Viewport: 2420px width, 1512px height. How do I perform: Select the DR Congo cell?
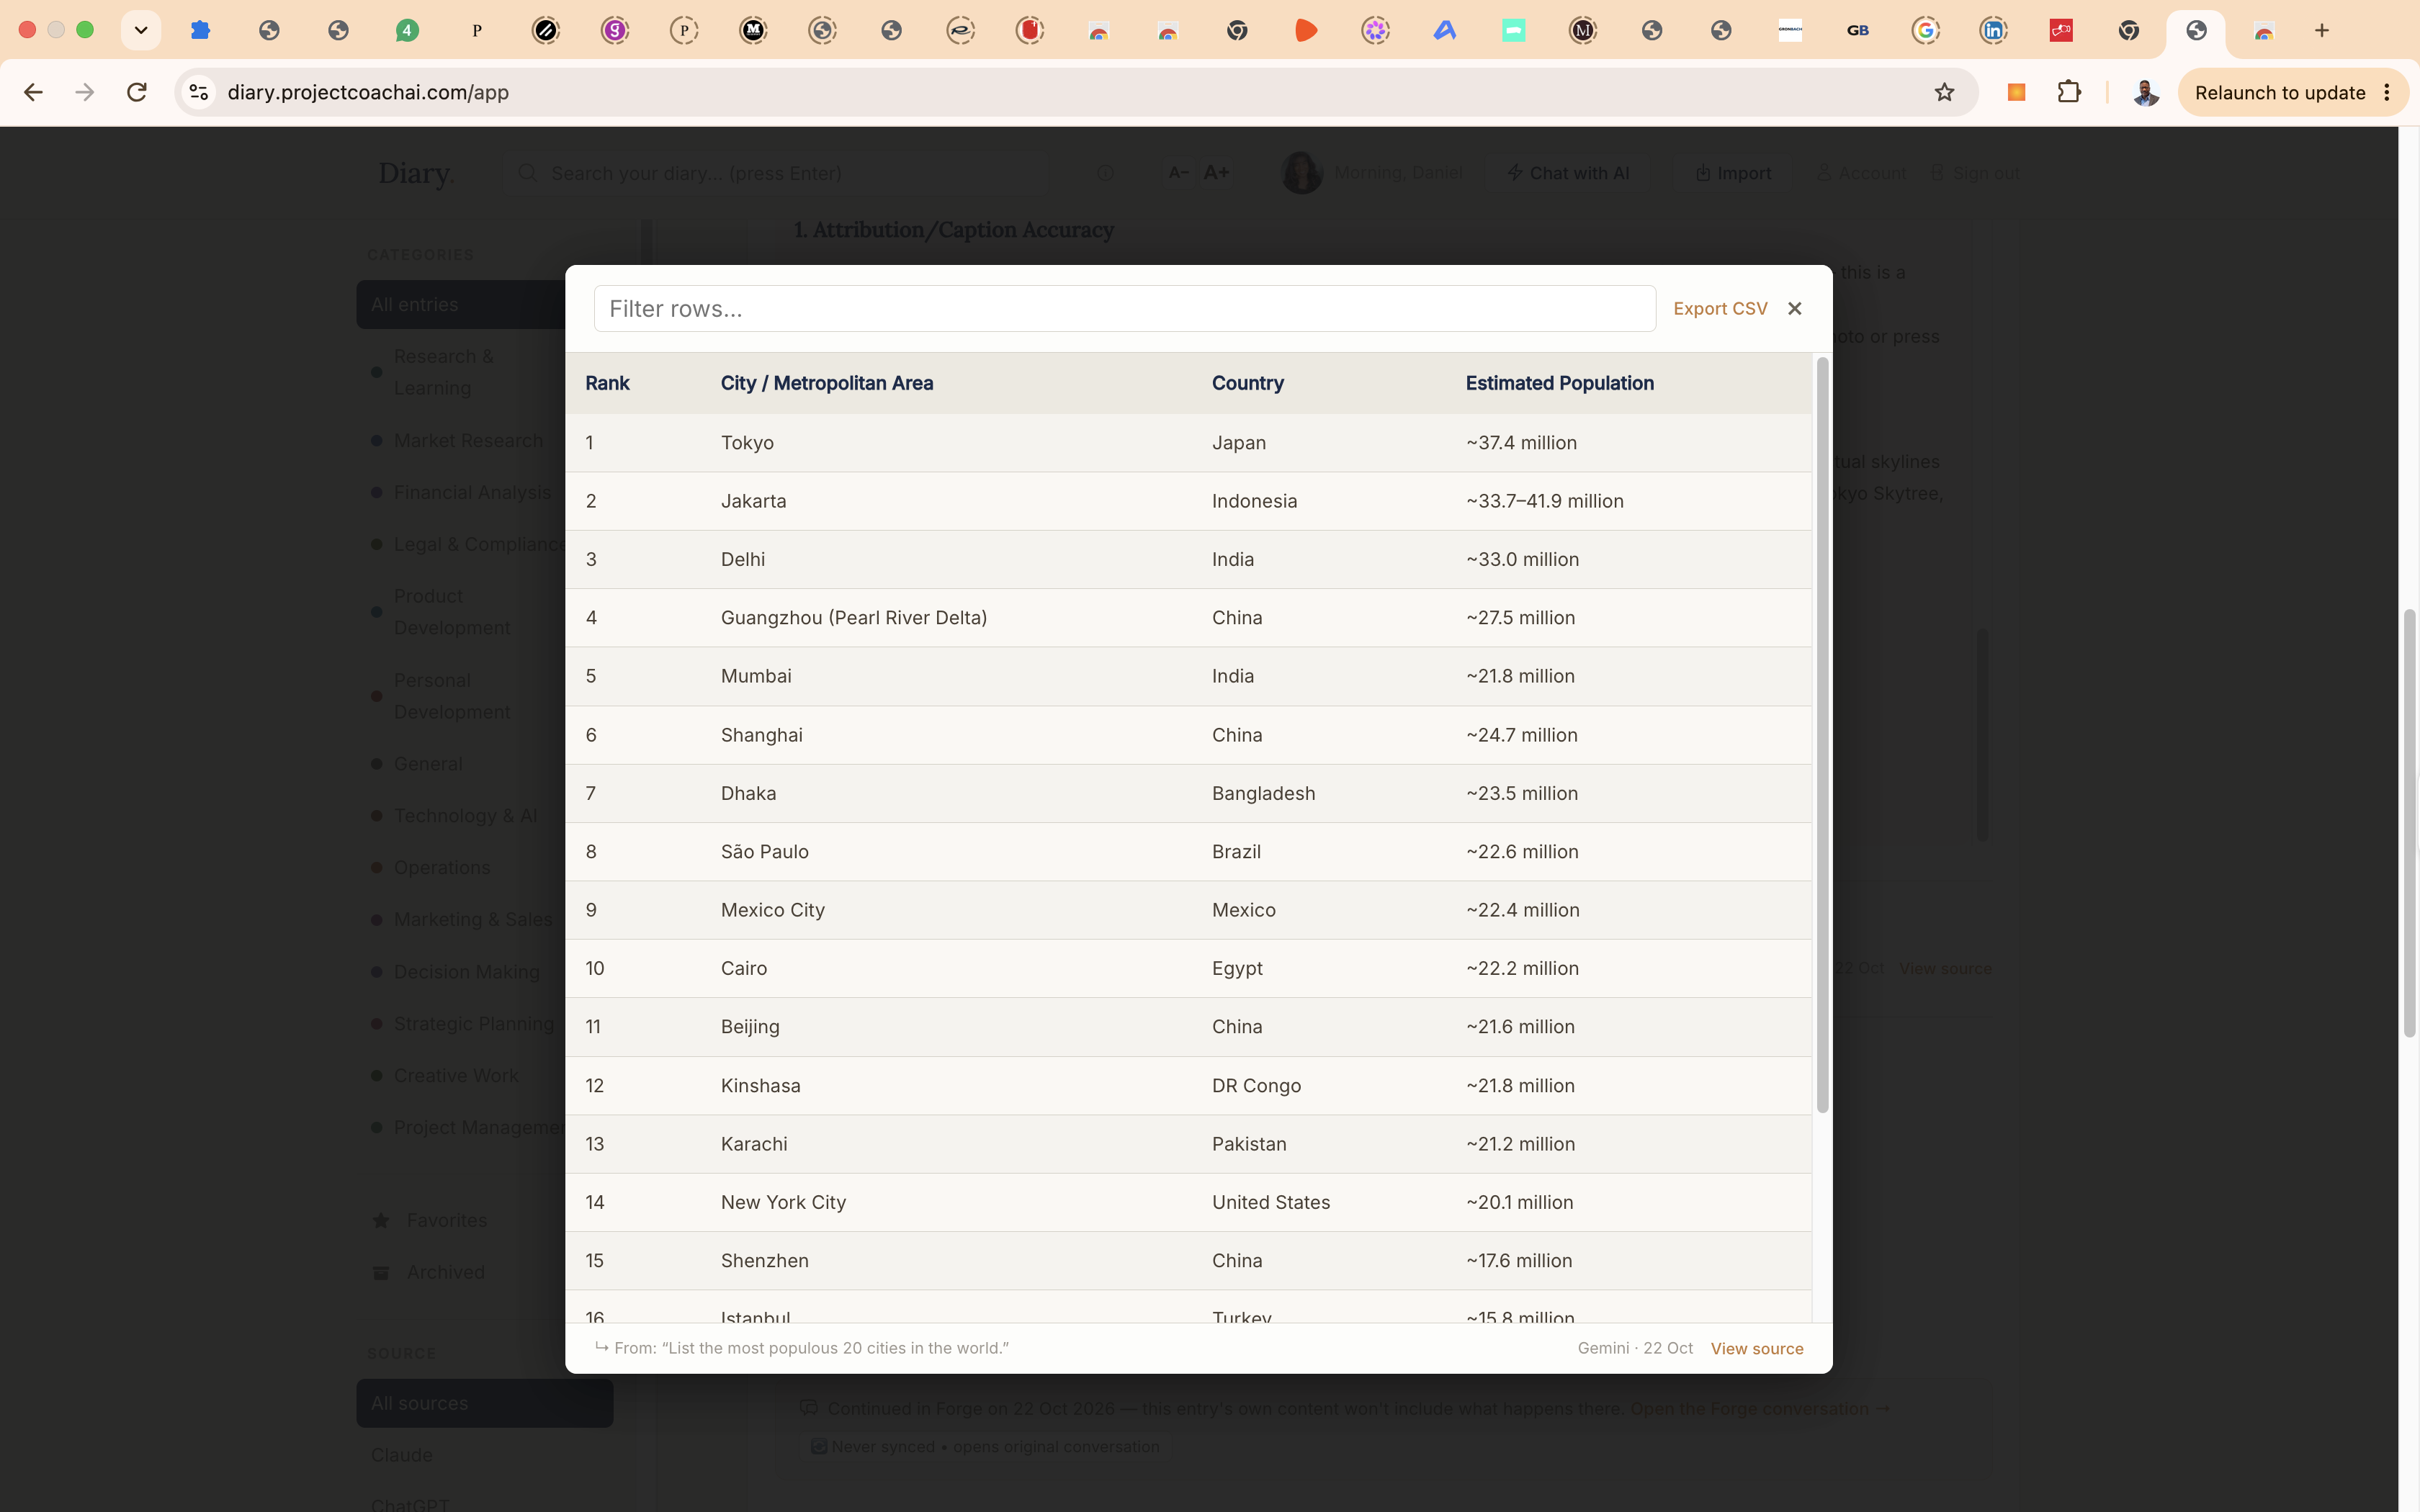pyautogui.click(x=1256, y=1085)
